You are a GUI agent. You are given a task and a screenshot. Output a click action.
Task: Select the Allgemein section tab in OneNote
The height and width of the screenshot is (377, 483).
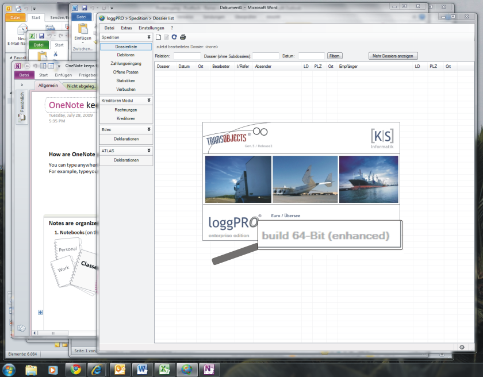tap(48, 86)
